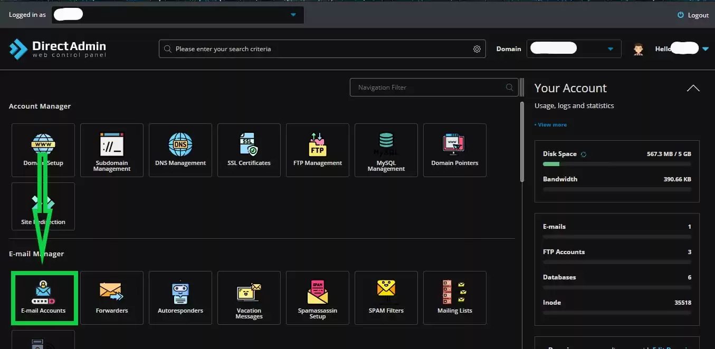Click Logout power icon

click(681, 15)
